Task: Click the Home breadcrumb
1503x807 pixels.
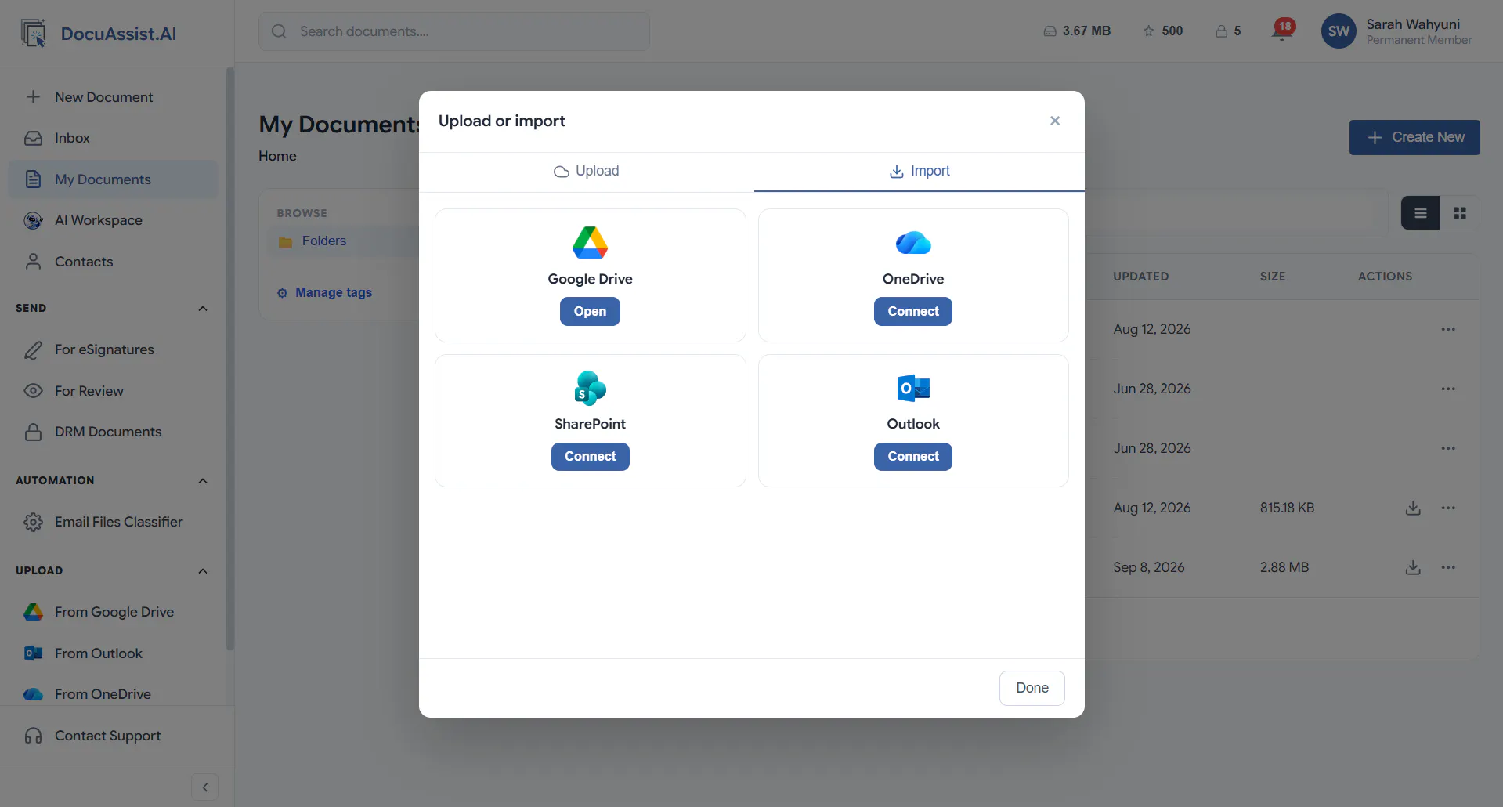Action: [x=277, y=156]
